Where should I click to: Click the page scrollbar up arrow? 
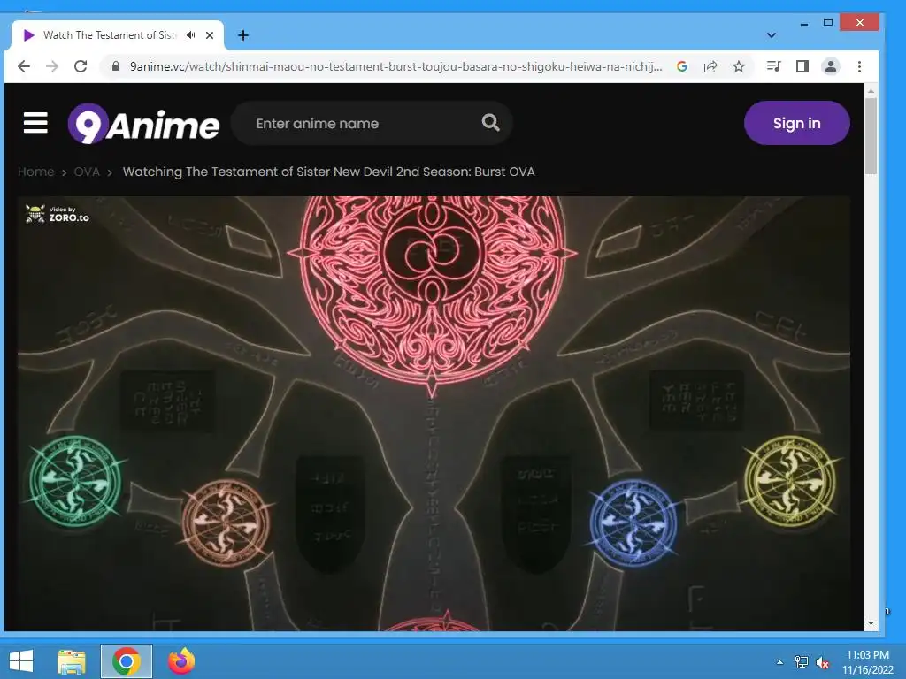871,91
